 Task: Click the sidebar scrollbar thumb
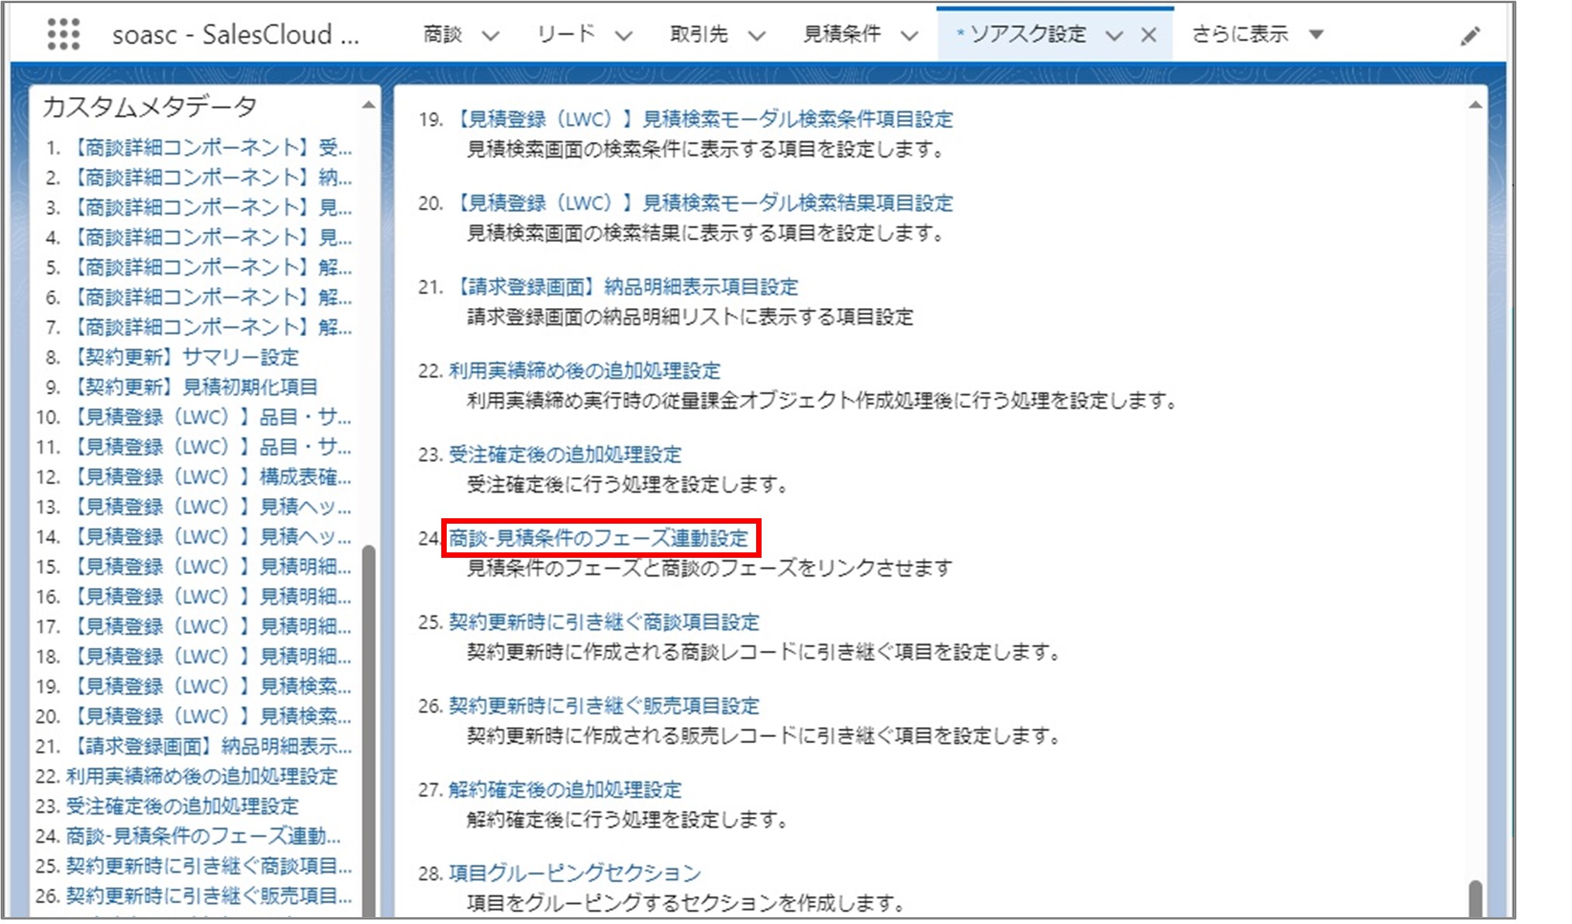[369, 730]
